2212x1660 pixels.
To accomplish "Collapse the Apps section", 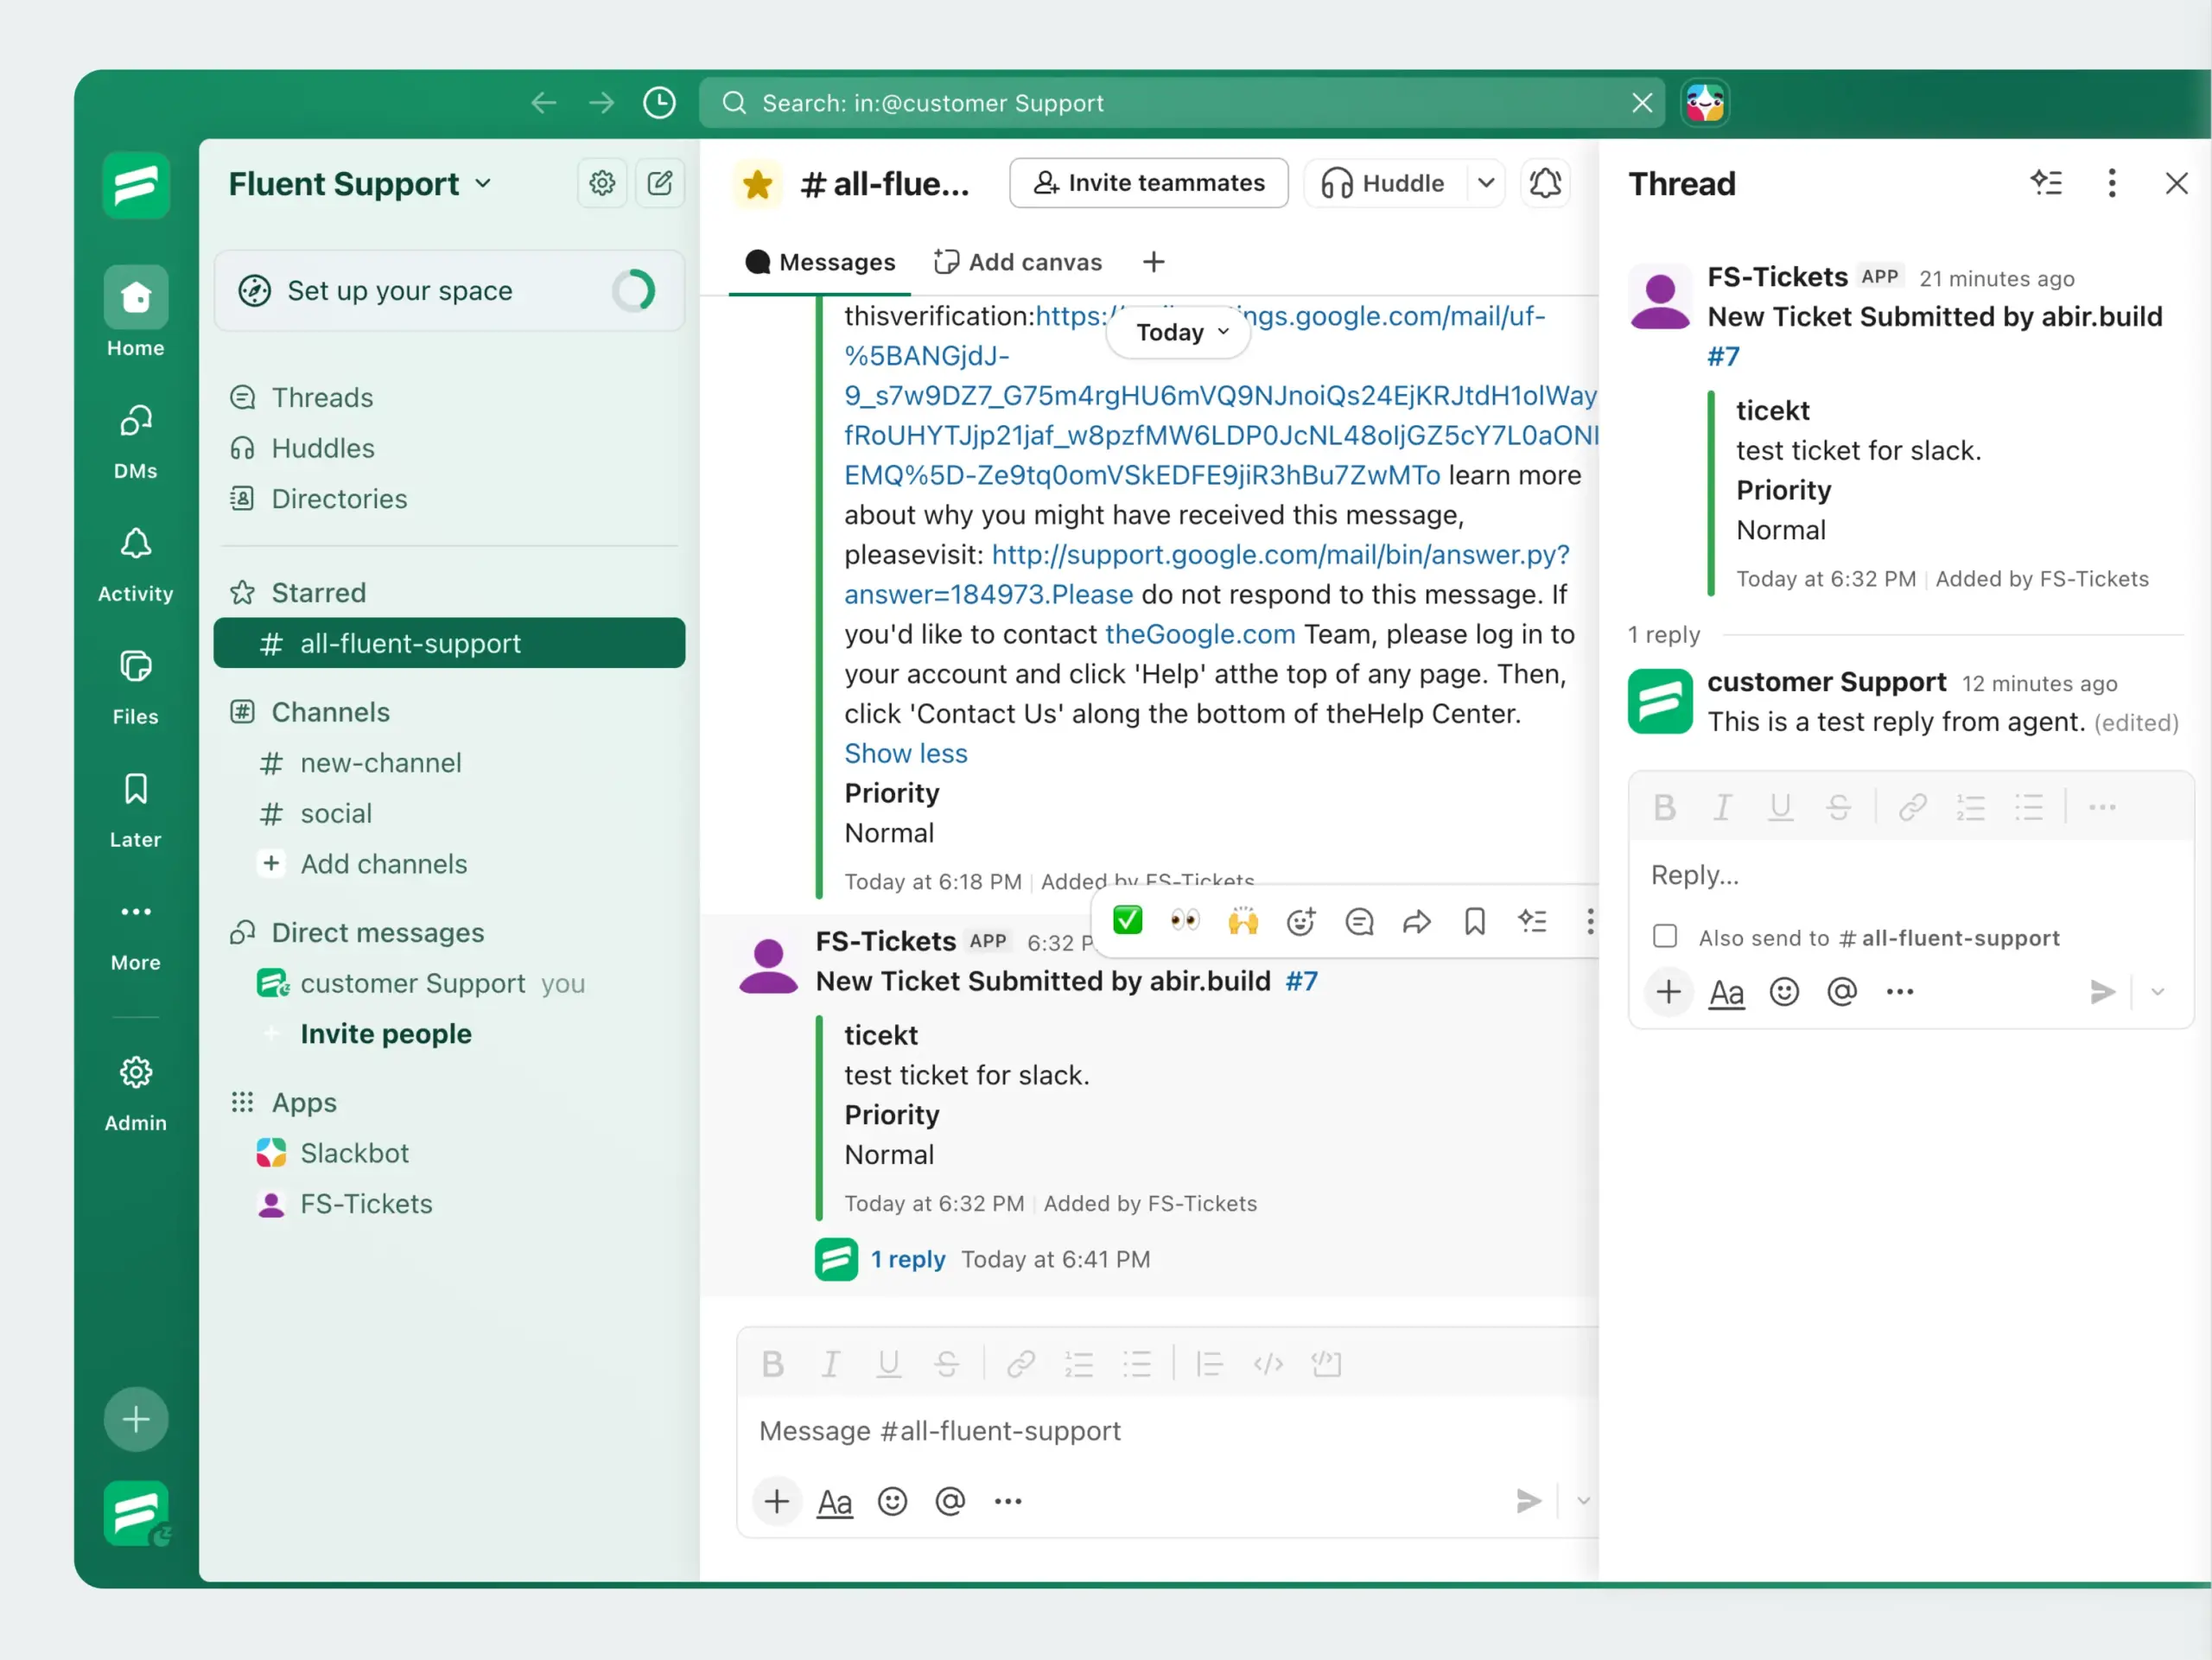I will coord(284,1103).
